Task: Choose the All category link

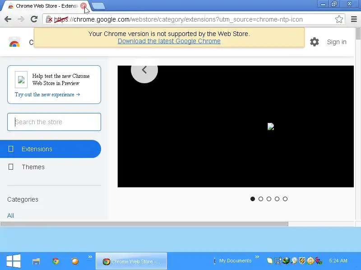Action: click(x=10, y=216)
